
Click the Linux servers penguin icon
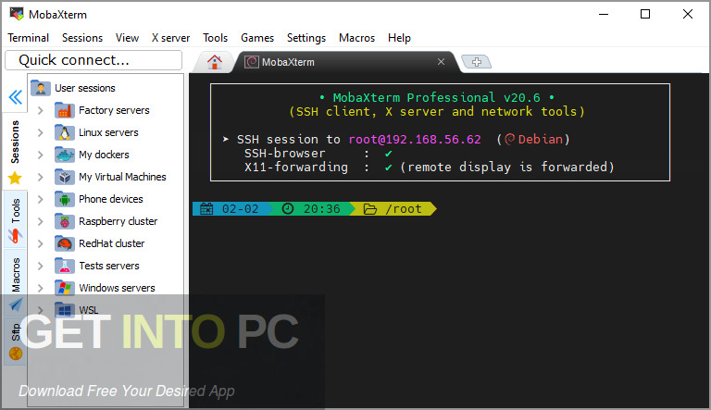pyautogui.click(x=65, y=132)
